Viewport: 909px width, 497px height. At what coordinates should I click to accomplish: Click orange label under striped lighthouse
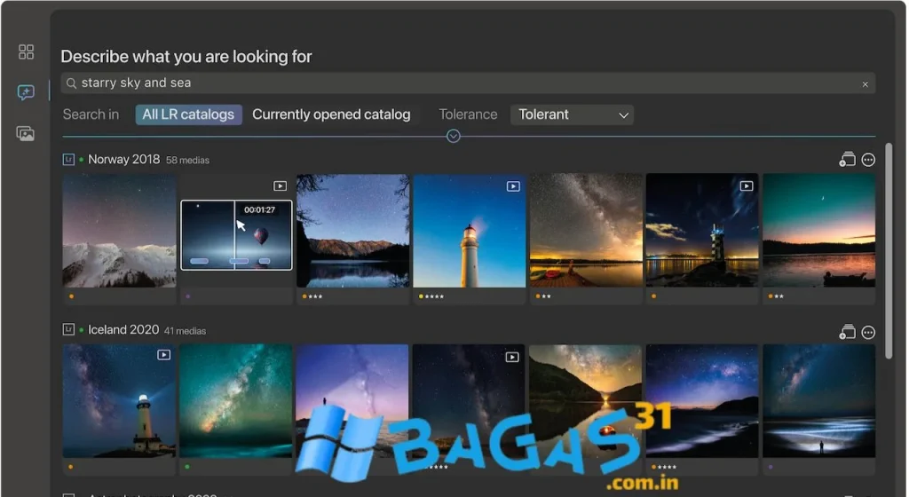[x=654, y=296]
